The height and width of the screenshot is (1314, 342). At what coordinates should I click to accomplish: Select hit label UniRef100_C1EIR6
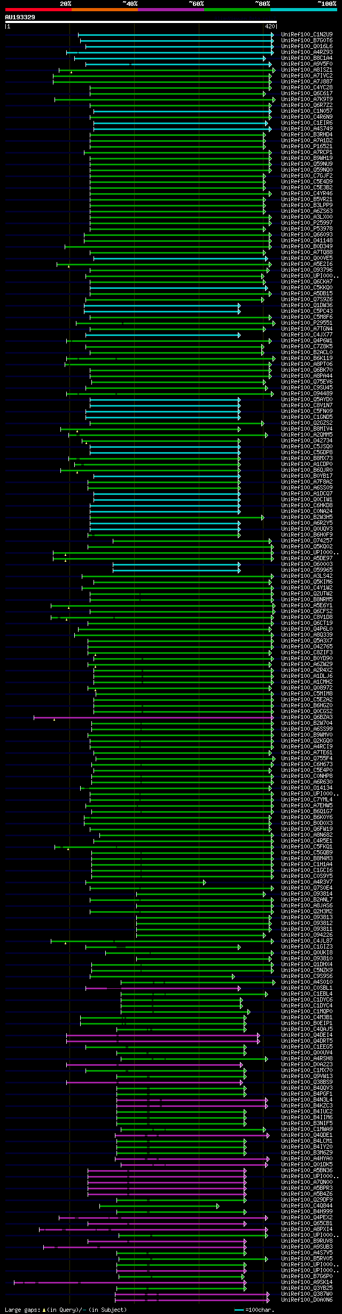point(307,123)
